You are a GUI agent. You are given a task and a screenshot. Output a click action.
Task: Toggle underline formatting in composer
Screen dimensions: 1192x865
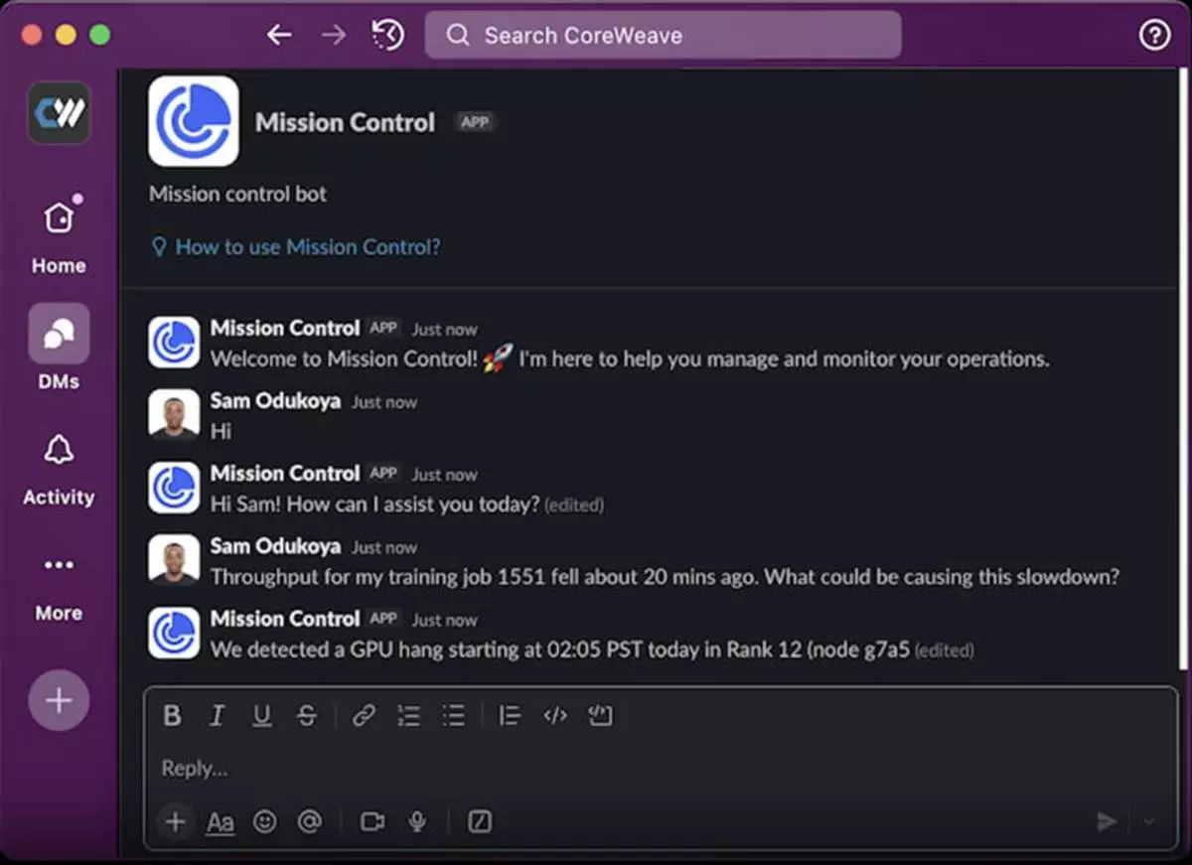click(x=262, y=715)
